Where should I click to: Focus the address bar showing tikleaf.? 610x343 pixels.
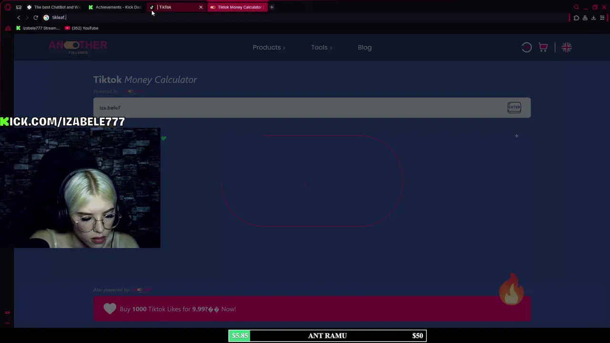click(x=305, y=18)
